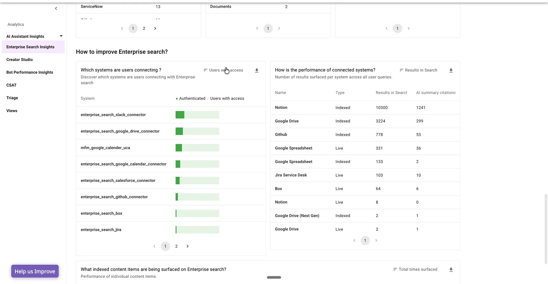Select page 1 in third top card
The width and height of the screenshot is (548, 284).
(397, 28)
